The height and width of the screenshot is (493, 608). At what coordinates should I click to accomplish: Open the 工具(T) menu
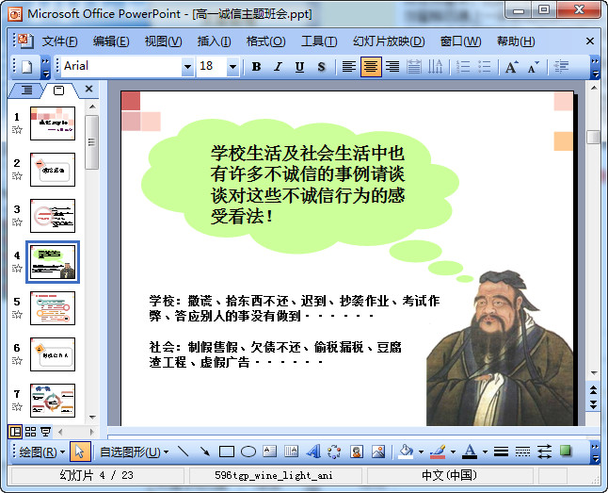(319, 41)
